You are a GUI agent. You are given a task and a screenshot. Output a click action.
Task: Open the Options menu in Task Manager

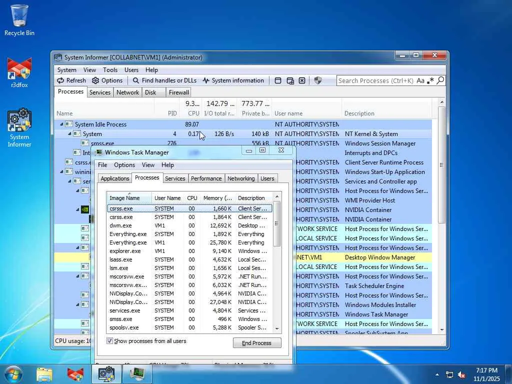pos(124,165)
